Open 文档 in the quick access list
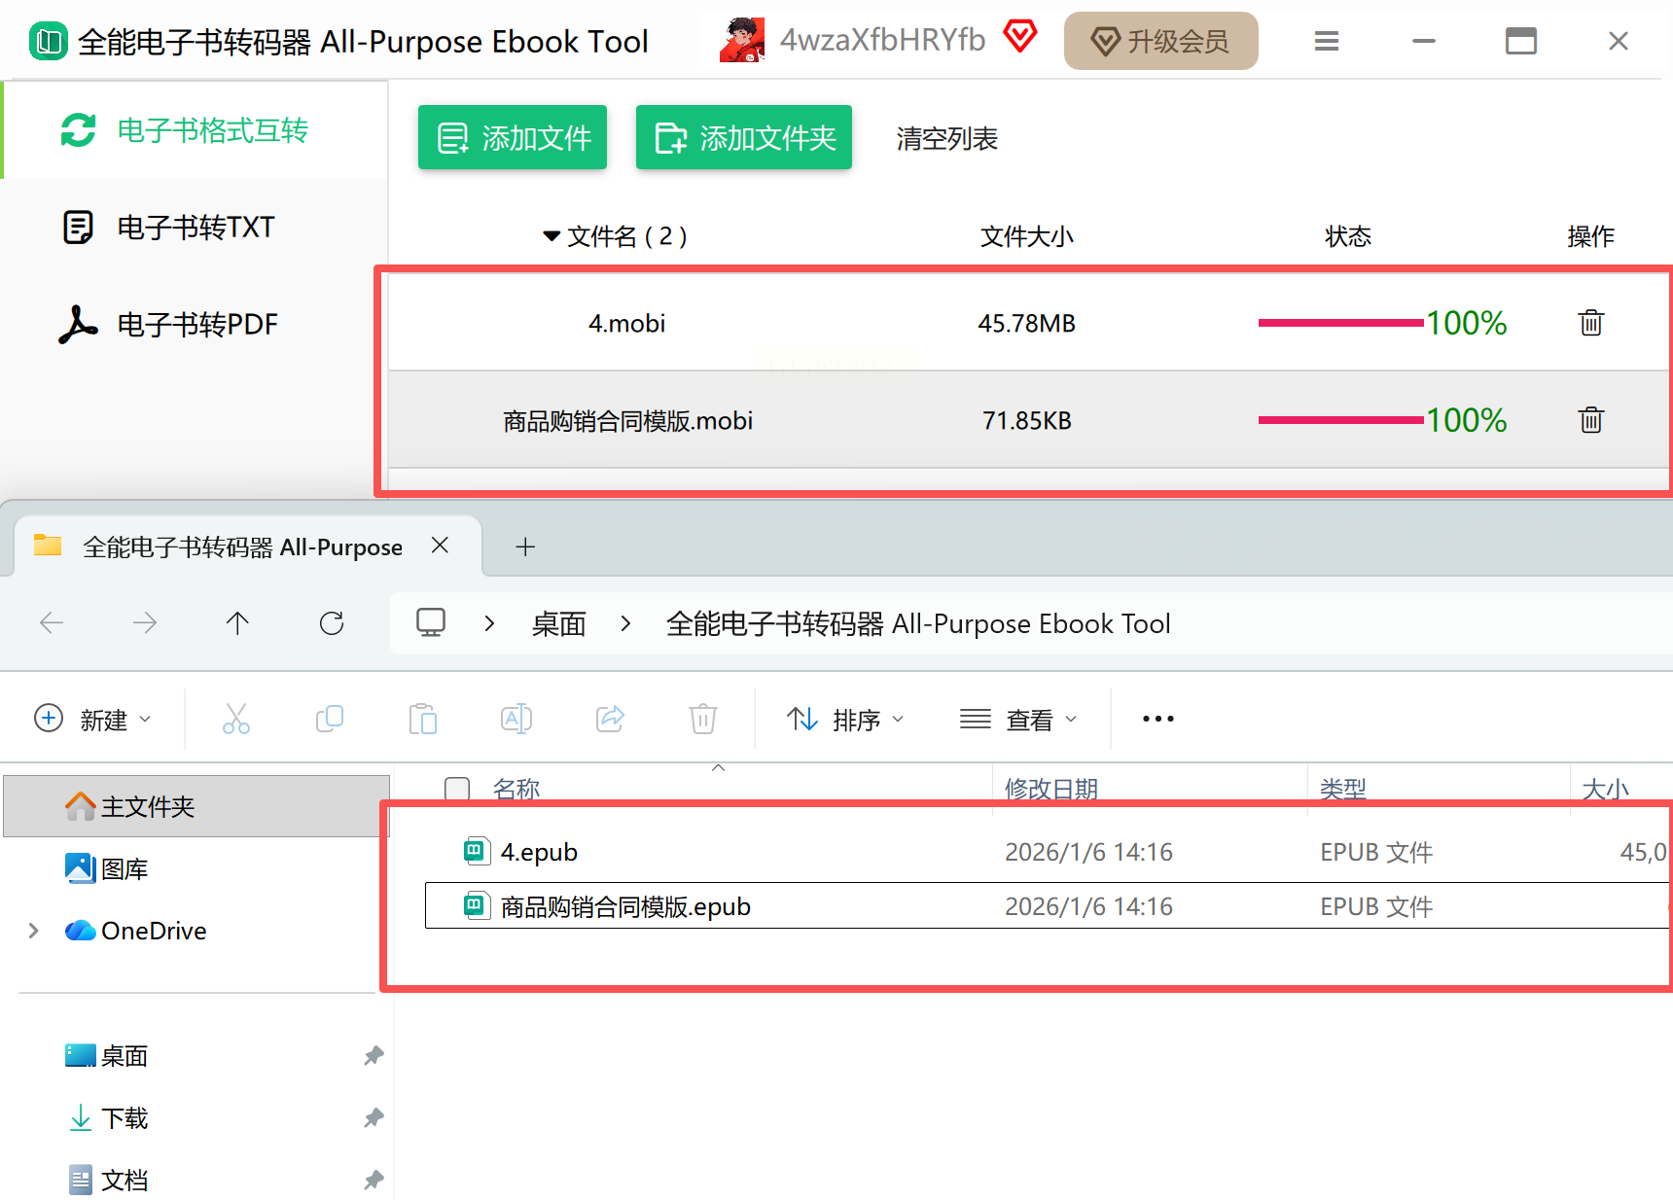The width and height of the screenshot is (1673, 1200). click(x=125, y=1180)
